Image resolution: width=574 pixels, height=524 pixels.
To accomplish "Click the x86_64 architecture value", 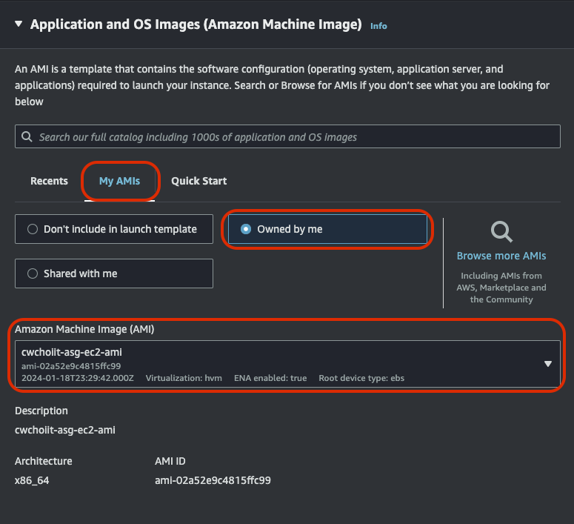I will click(32, 480).
